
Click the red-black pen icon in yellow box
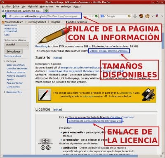pos(45,95)
